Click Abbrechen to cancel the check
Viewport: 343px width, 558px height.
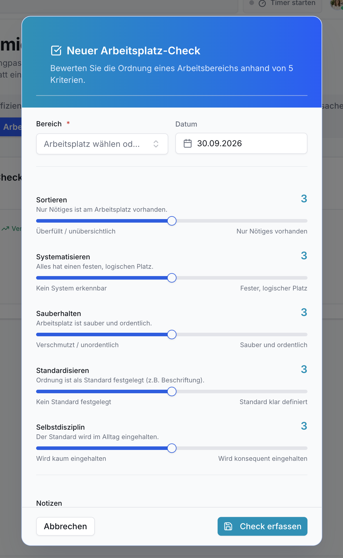click(x=65, y=526)
